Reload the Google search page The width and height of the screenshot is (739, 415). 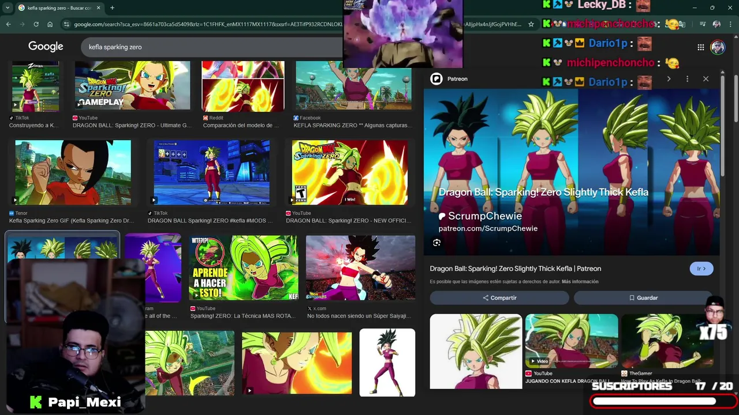coord(36,24)
